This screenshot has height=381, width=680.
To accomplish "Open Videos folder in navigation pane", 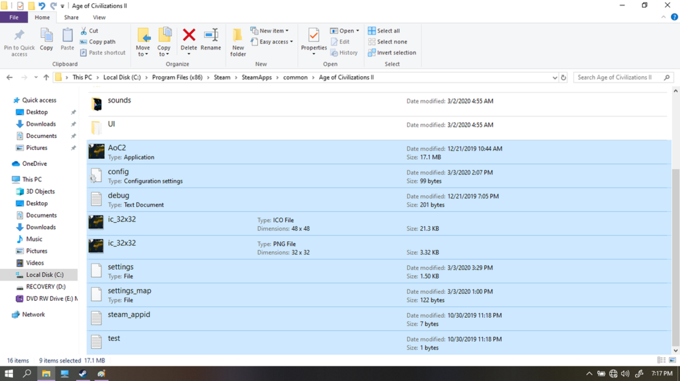I will [35, 263].
